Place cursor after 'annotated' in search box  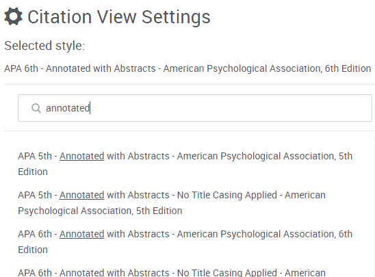pyautogui.click(x=90, y=108)
